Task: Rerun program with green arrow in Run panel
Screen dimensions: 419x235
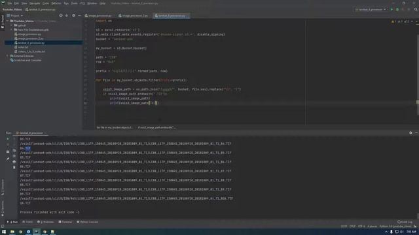Action: (8, 139)
